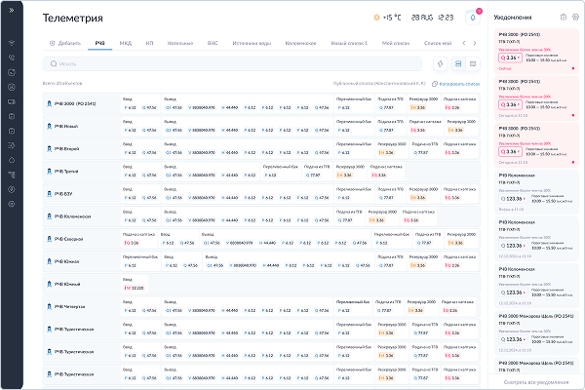Image resolution: width=585 pixels, height=390 pixels.
Task: Open notification settings gear in Уведомления panel
Action: click(x=575, y=18)
